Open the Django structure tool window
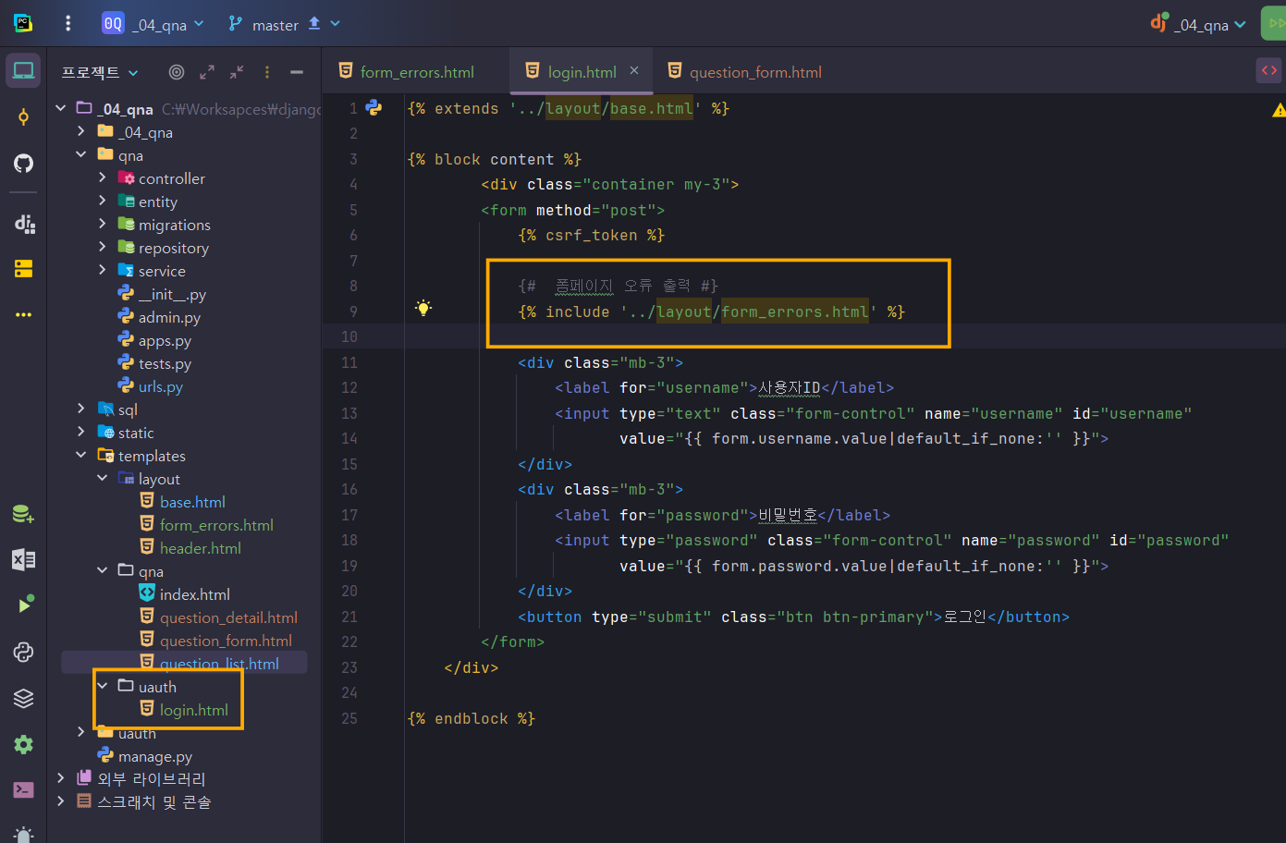1286x843 pixels. point(24,223)
